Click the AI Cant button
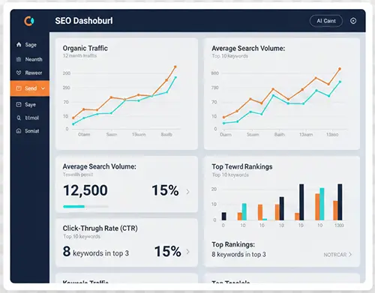Image resolution: width=375 pixels, height=293 pixels. coord(326,21)
